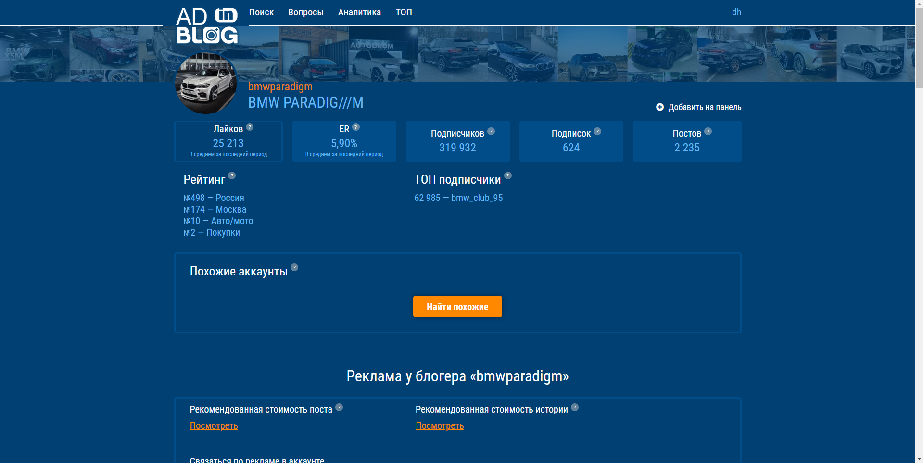Image resolution: width=923 pixels, height=463 pixels.
Task: Click help icon beside Рекомендованная стоимость поста
Action: click(339, 408)
